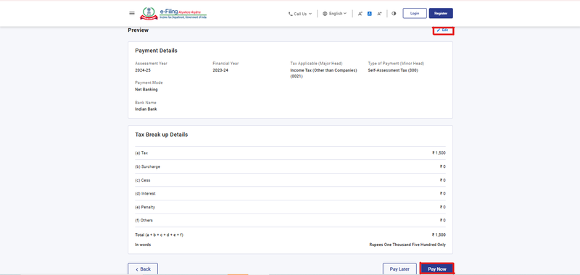Go back using the Back button
This screenshot has height=275, width=580.
(143, 269)
